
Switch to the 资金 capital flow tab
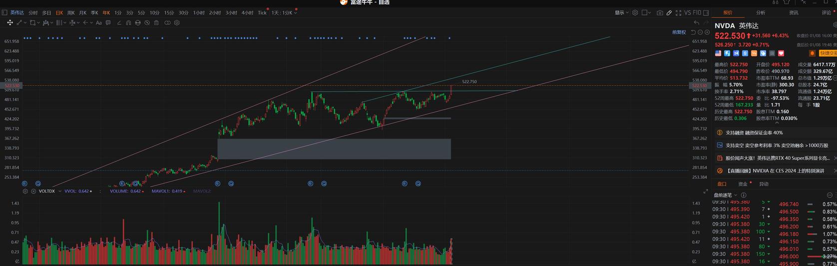(x=743, y=184)
